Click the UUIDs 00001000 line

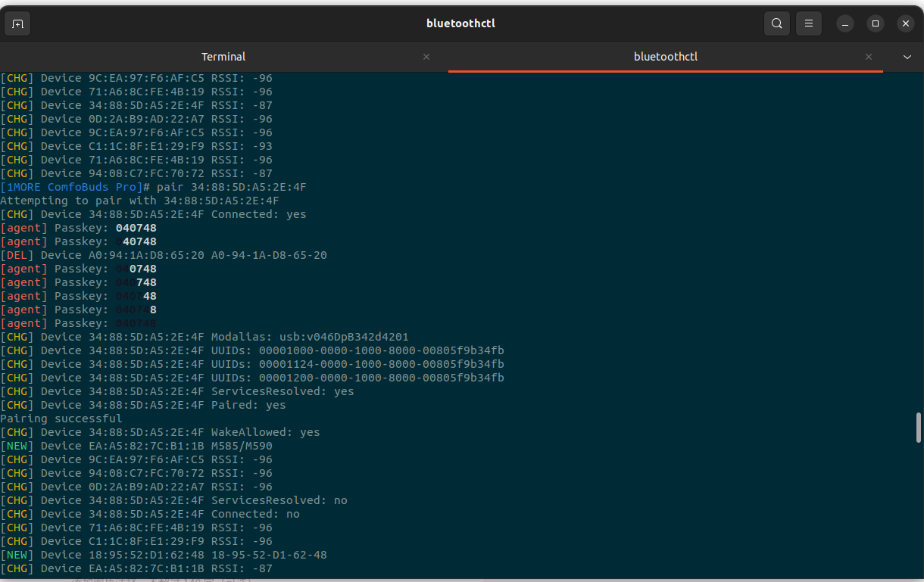point(252,350)
